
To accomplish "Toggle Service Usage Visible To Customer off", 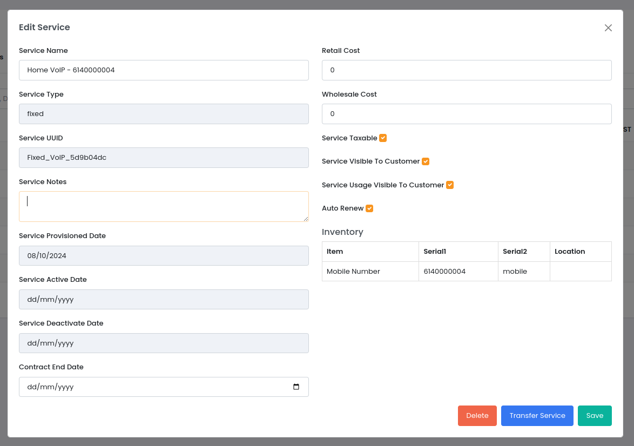I will pyautogui.click(x=450, y=185).
